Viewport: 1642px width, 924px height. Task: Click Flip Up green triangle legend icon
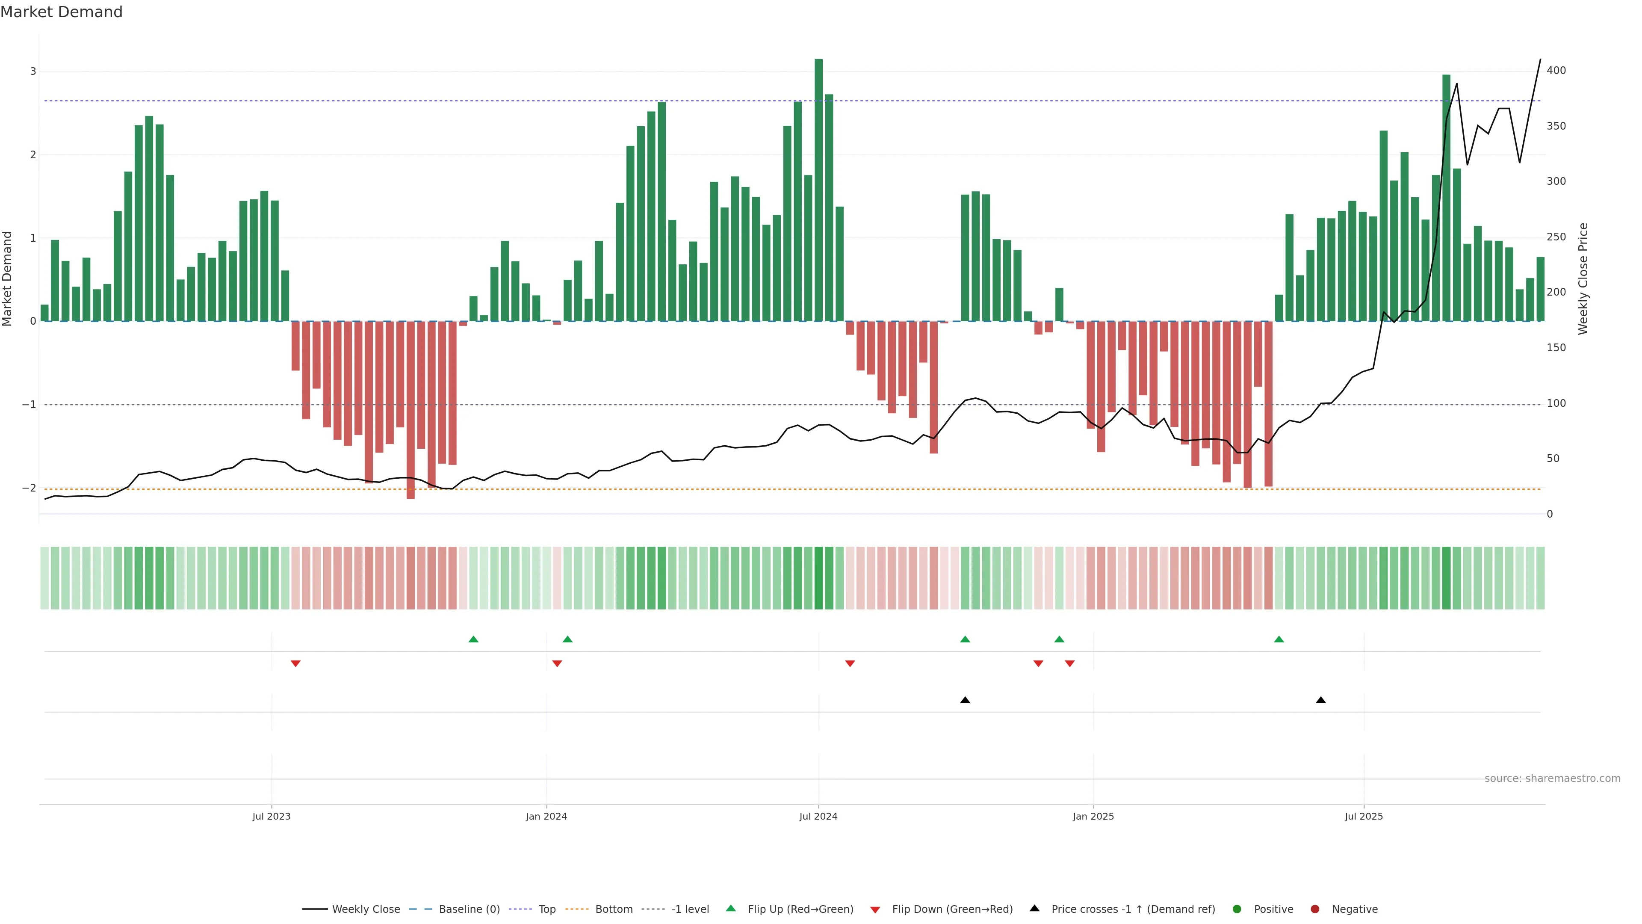(x=731, y=908)
